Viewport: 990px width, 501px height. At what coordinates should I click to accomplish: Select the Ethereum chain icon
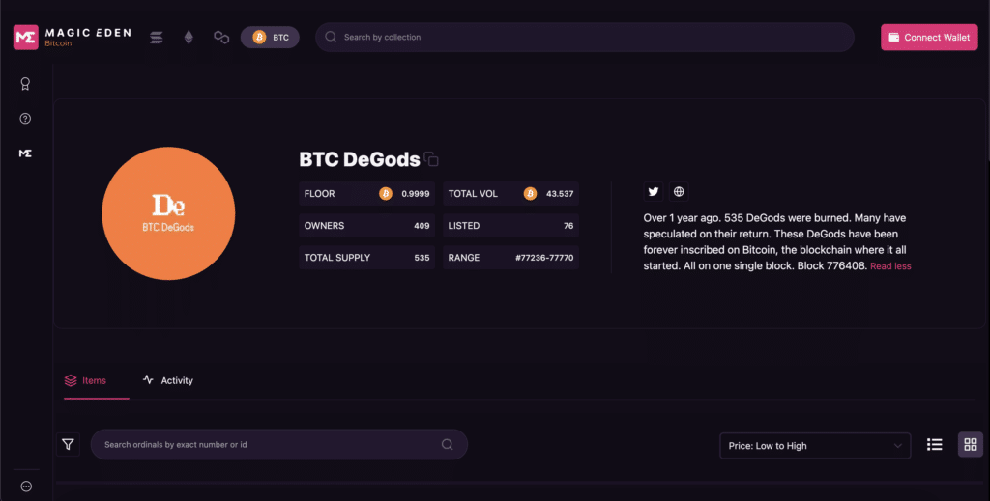pos(189,38)
